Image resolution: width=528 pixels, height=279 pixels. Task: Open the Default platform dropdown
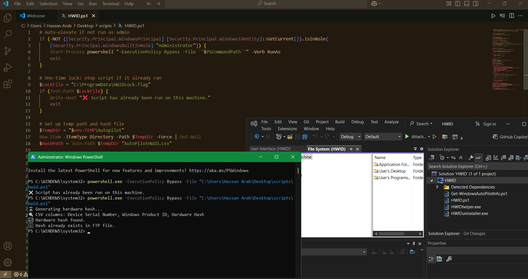coord(383,137)
